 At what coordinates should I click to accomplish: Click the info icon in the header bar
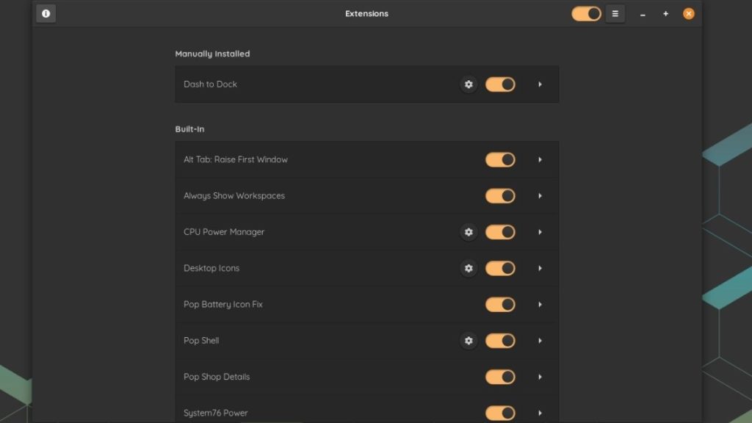[x=46, y=13]
